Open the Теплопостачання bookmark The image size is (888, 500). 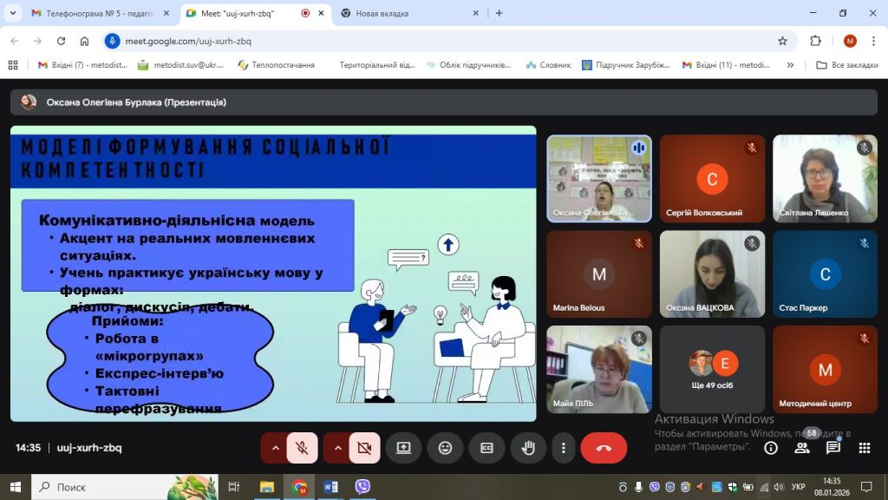coord(276,65)
